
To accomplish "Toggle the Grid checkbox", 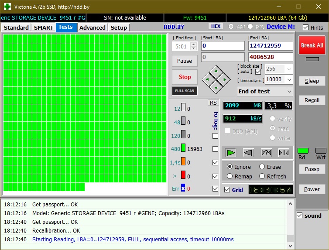I will pos(227,190).
